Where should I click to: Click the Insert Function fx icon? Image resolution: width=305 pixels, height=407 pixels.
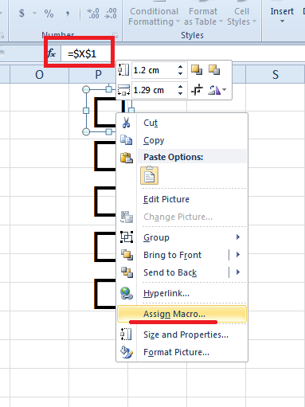click(x=52, y=53)
